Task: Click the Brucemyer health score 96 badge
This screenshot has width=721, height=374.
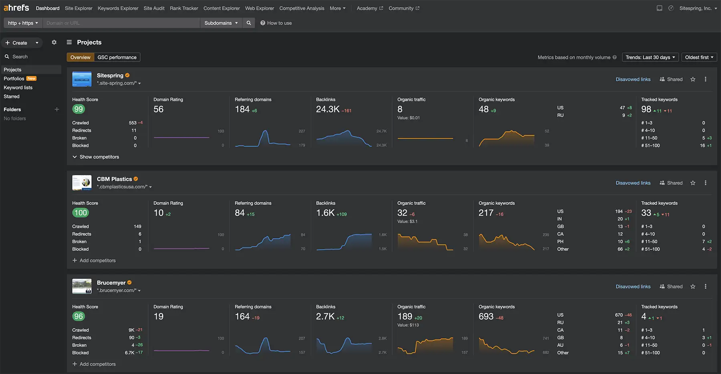Action: tap(79, 316)
